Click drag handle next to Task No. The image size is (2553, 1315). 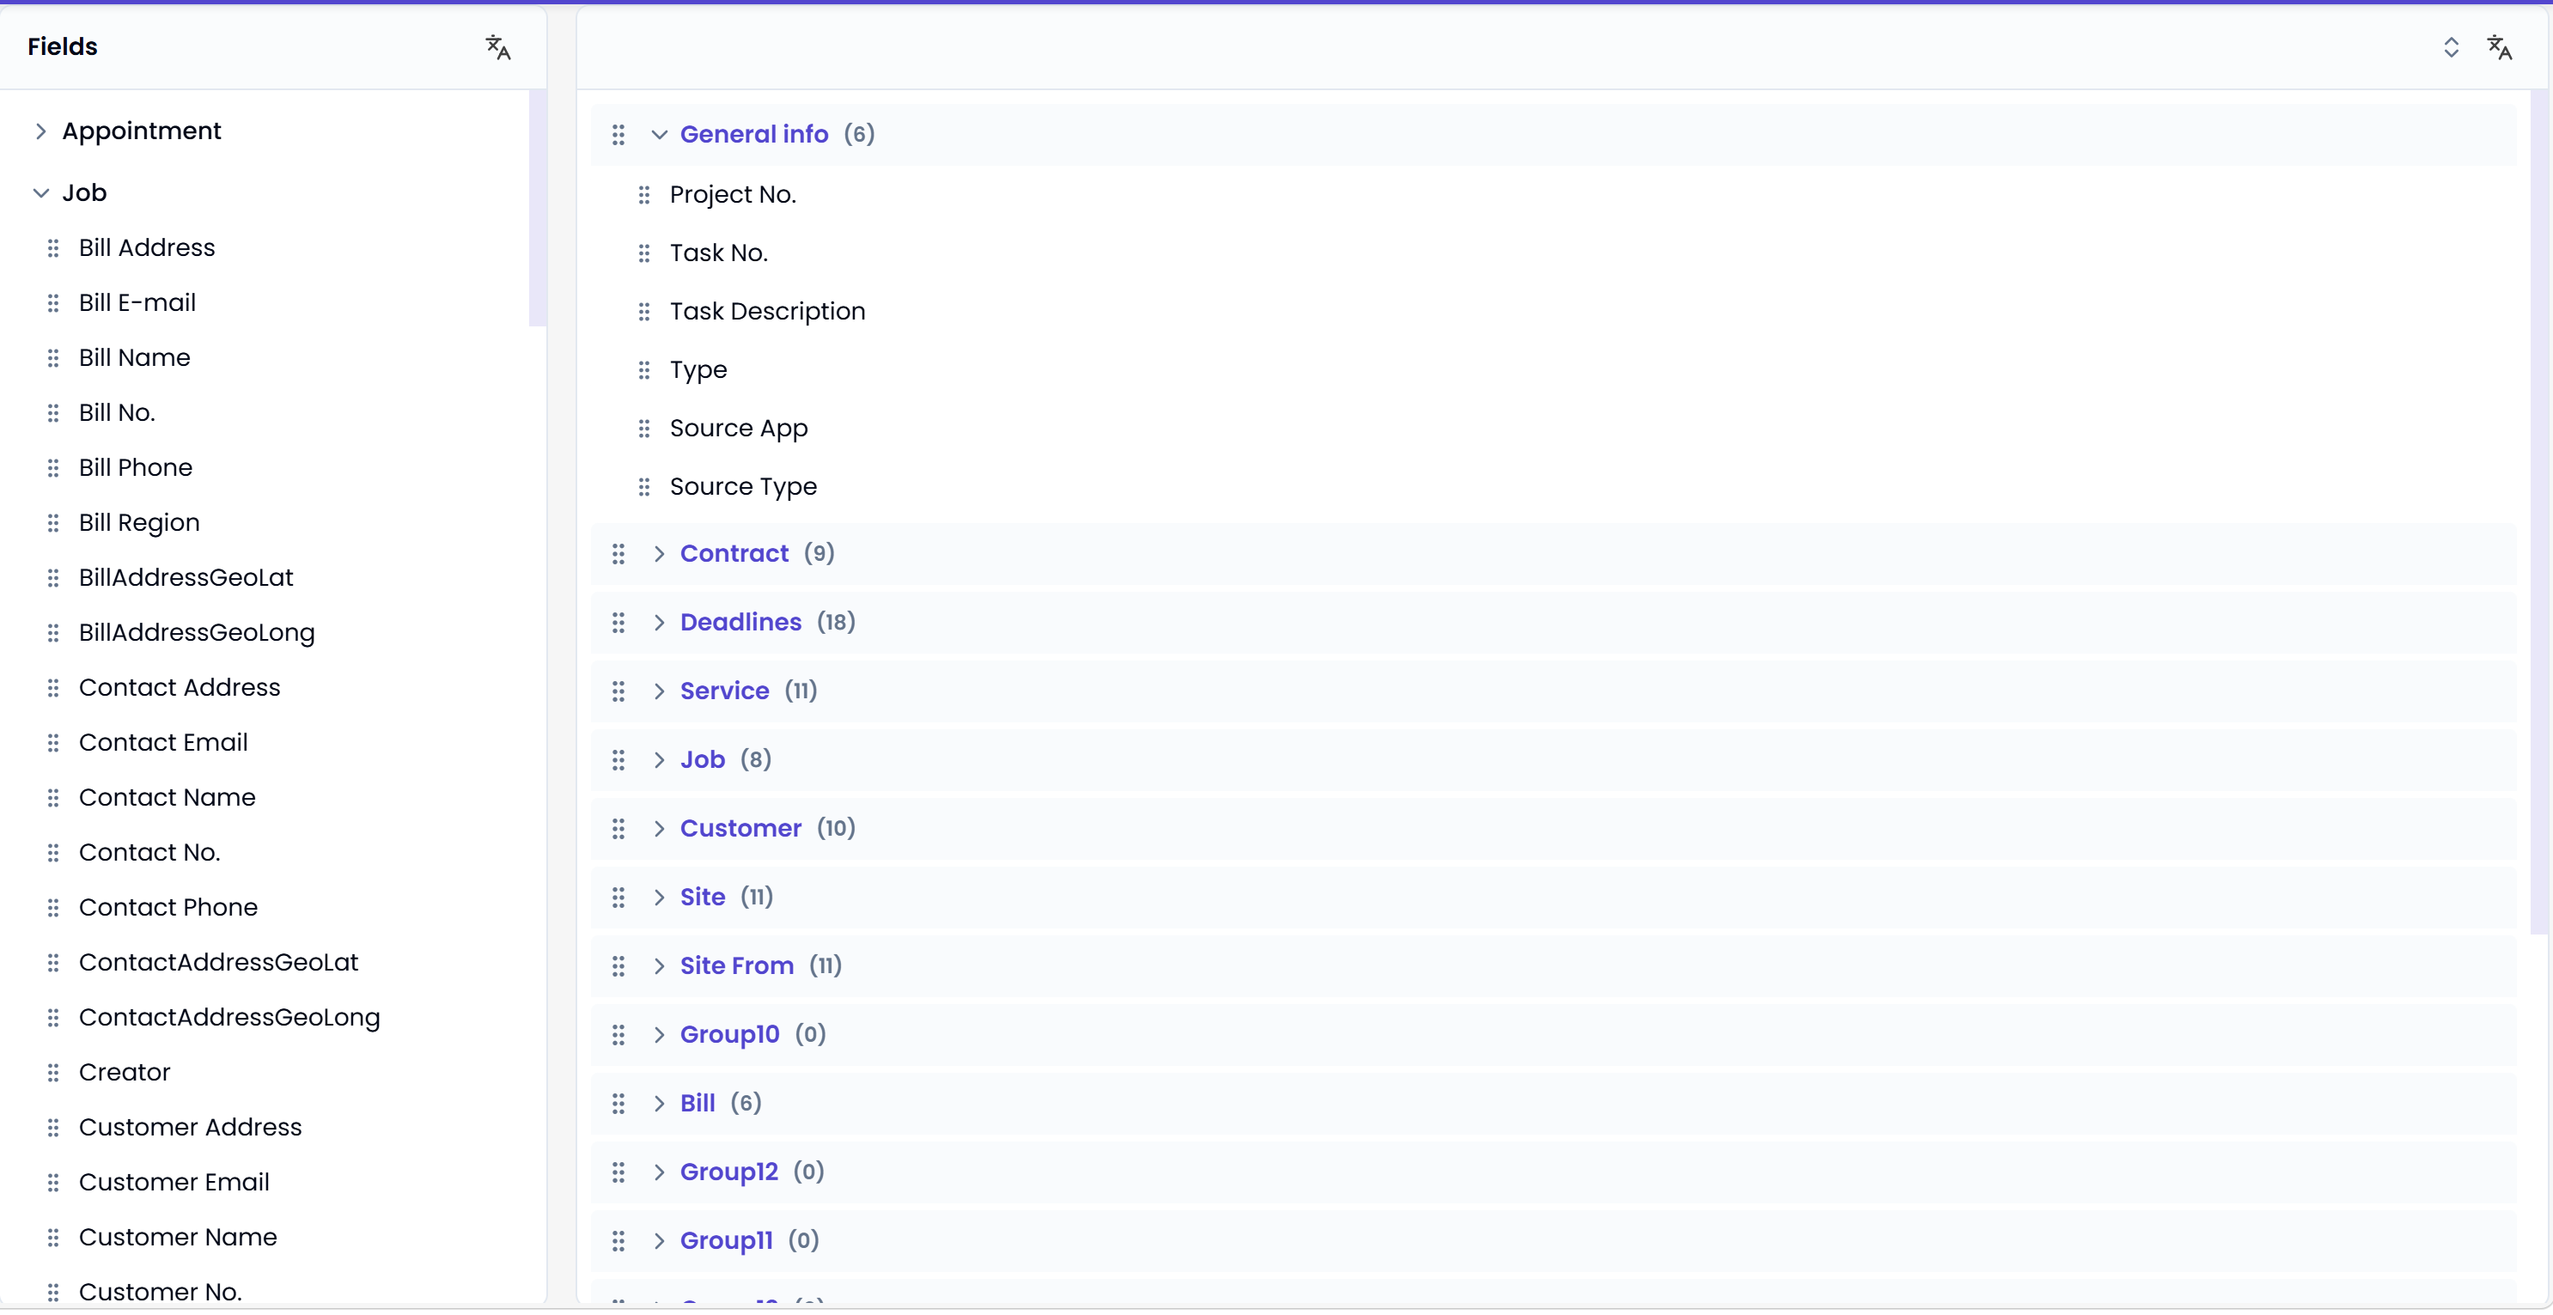click(644, 253)
